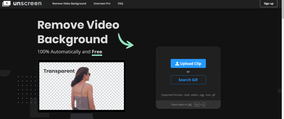Open the Remove Video Background menu item
The height and width of the screenshot is (119, 284).
click(69, 4)
